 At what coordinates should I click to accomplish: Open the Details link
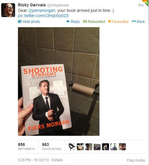[x=57, y=160]
